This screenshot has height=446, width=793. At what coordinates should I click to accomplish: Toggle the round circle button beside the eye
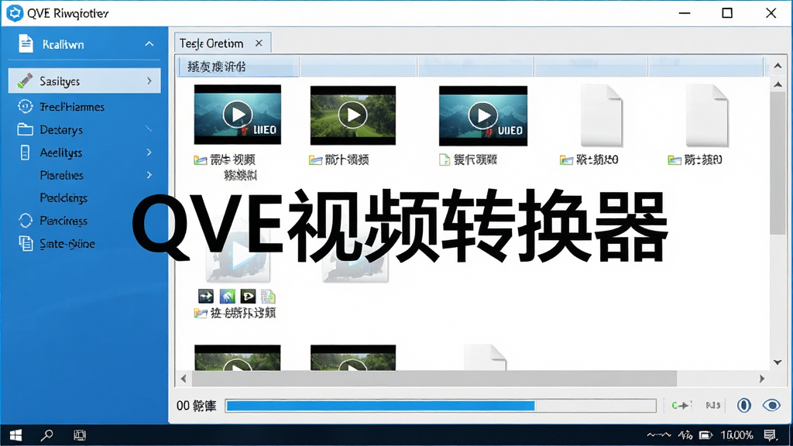coord(743,405)
